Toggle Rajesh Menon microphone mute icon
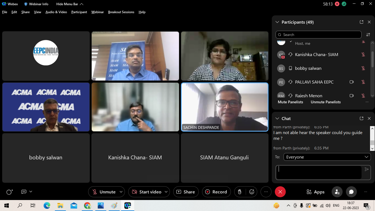Image resolution: width=375 pixels, height=211 pixels. point(363,96)
